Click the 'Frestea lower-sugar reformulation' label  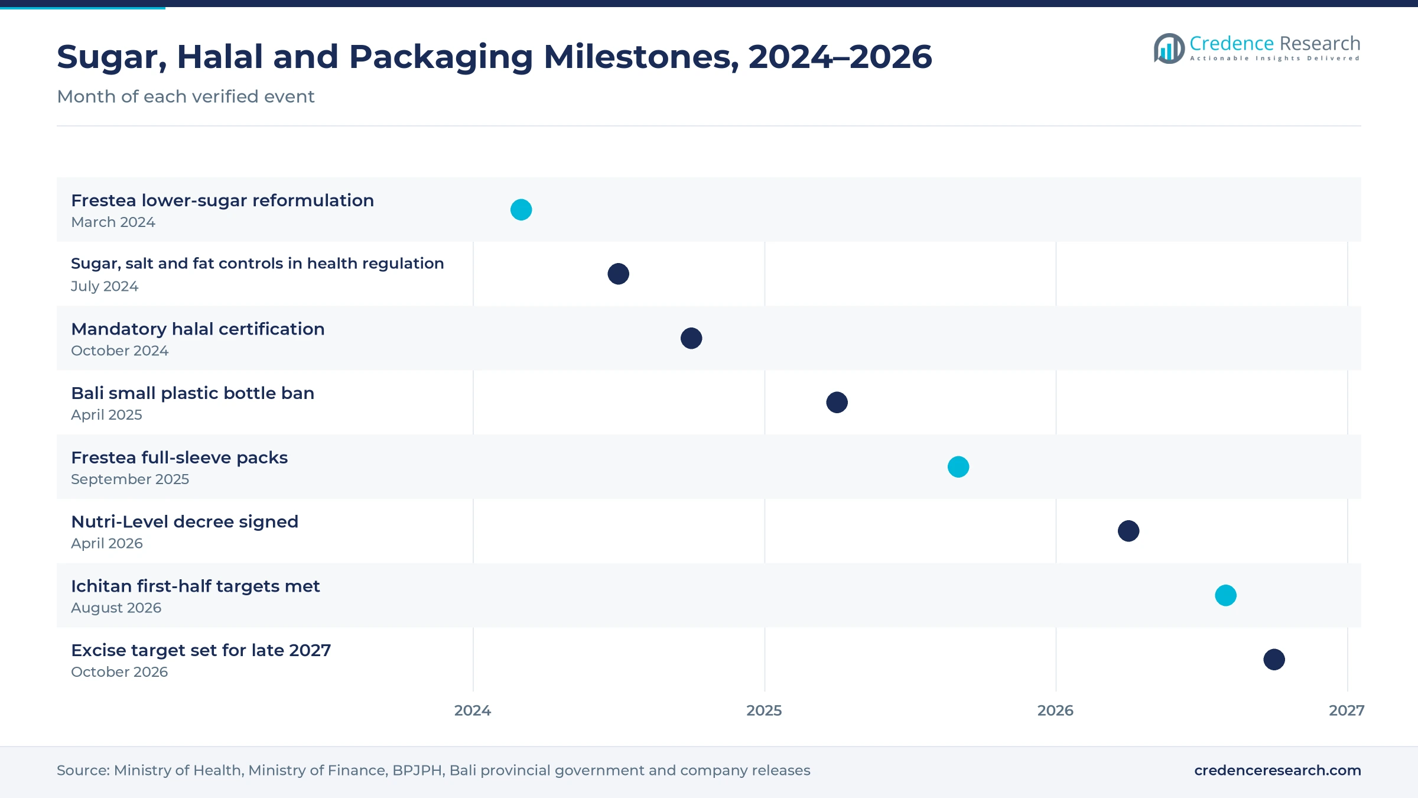pos(222,200)
